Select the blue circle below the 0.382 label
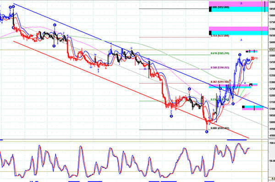This screenshot has height=182, width=275. (x=220, y=89)
